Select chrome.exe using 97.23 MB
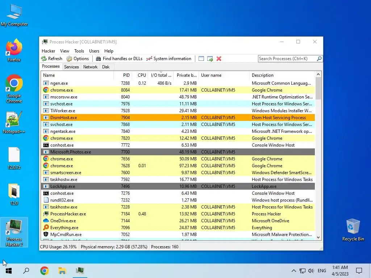 pos(178,166)
